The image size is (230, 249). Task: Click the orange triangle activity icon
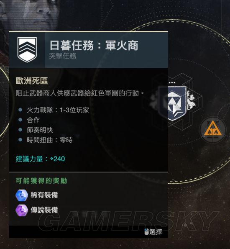(213, 129)
